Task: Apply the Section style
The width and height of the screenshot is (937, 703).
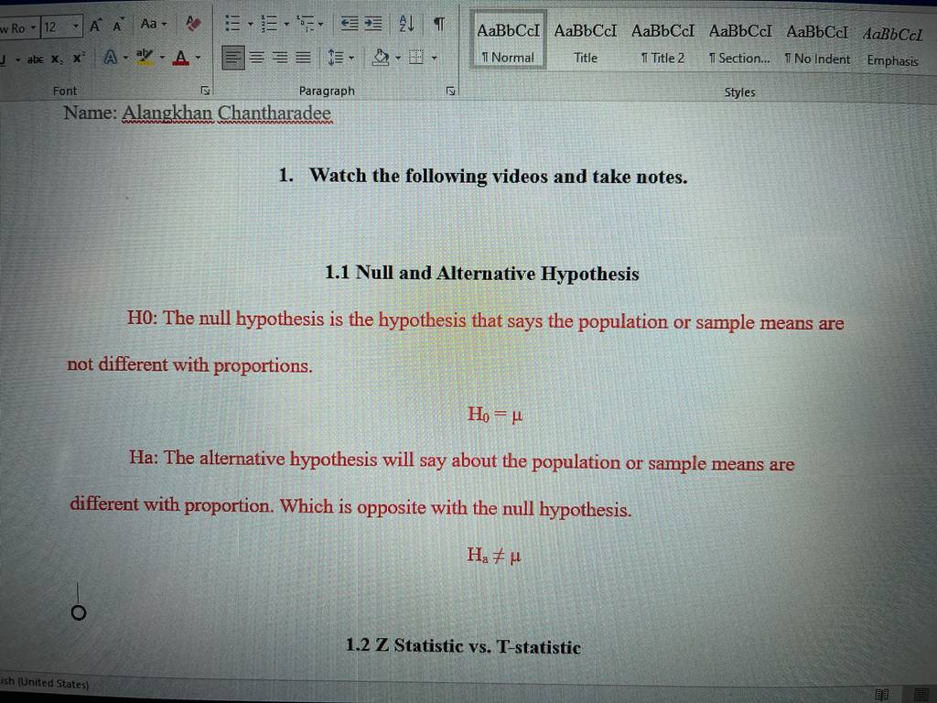Action: tap(739, 43)
